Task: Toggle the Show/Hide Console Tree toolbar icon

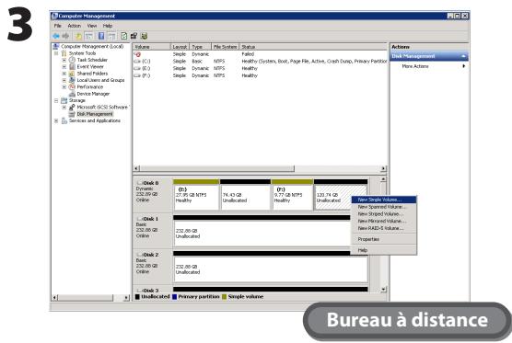Action: click(88, 36)
